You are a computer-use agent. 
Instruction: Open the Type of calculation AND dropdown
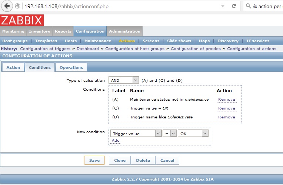124,80
